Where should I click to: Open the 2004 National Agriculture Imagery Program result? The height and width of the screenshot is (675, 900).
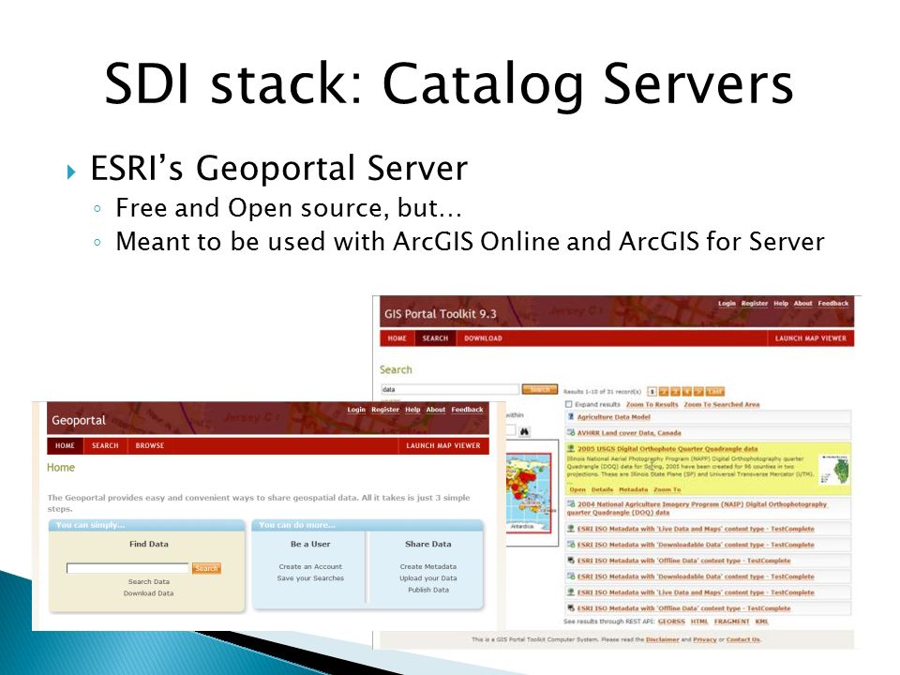[x=697, y=508]
